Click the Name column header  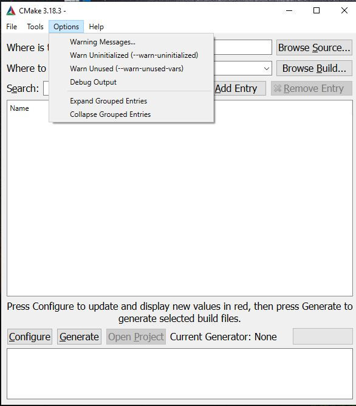(19, 108)
